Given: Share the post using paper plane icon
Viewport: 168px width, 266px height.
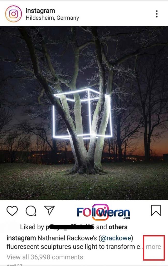Looking at the screenshot, I should click(x=49, y=210).
